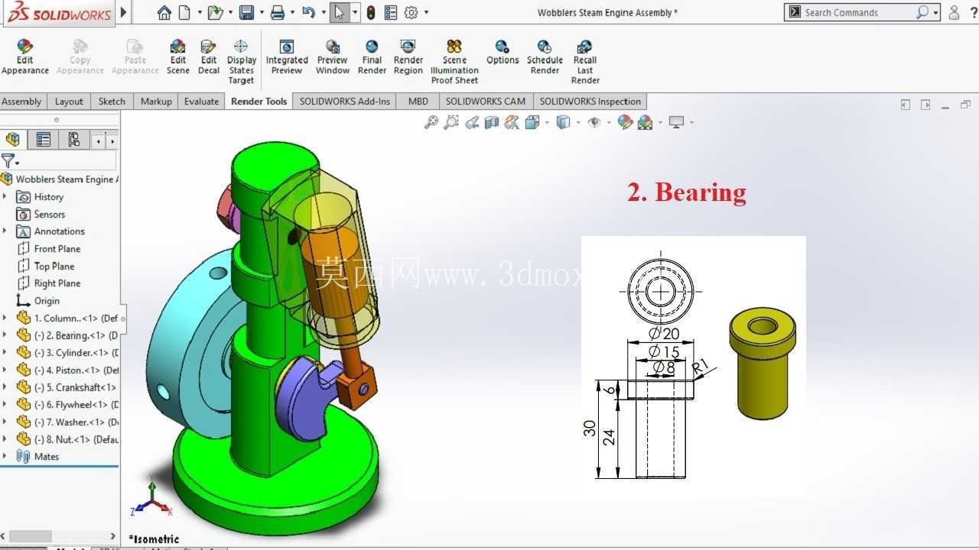Viewport: 979px width, 550px height.
Task: Open the SOLIDWORKS CAM tab
Action: 486,101
